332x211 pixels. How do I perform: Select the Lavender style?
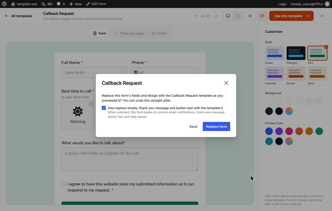point(275,74)
